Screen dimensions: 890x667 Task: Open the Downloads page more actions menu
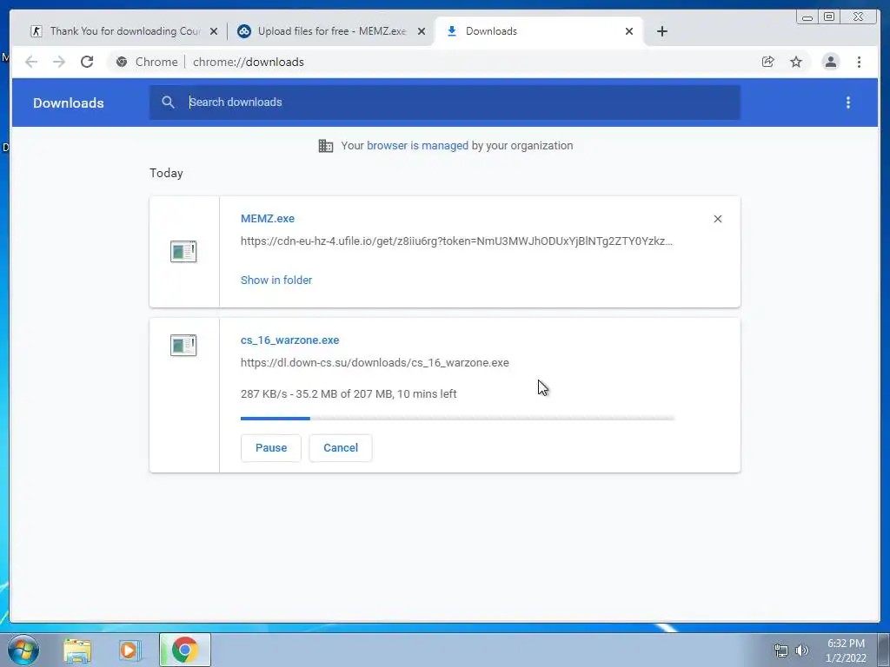click(848, 102)
